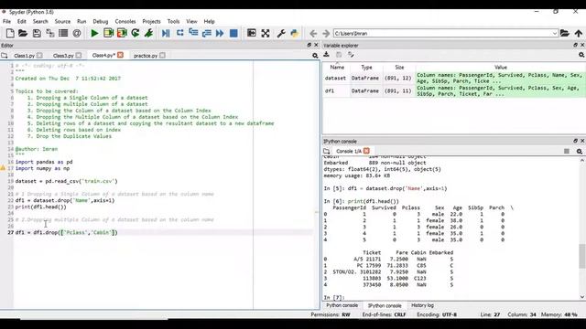Click IPython console vertical scrollbar

[582, 256]
